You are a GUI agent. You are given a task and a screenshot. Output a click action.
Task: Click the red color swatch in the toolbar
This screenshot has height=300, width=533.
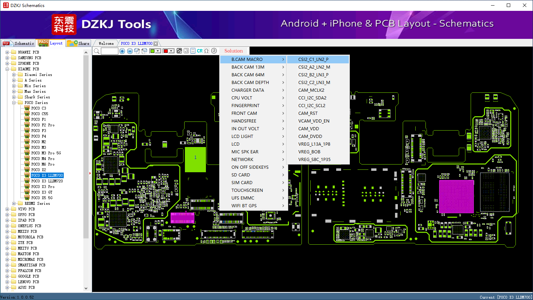tap(166, 51)
